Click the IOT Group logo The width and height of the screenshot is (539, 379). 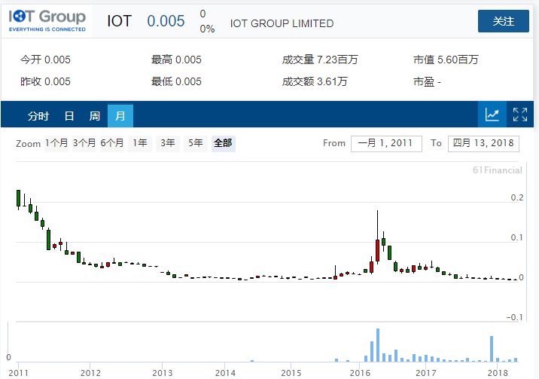click(47, 20)
